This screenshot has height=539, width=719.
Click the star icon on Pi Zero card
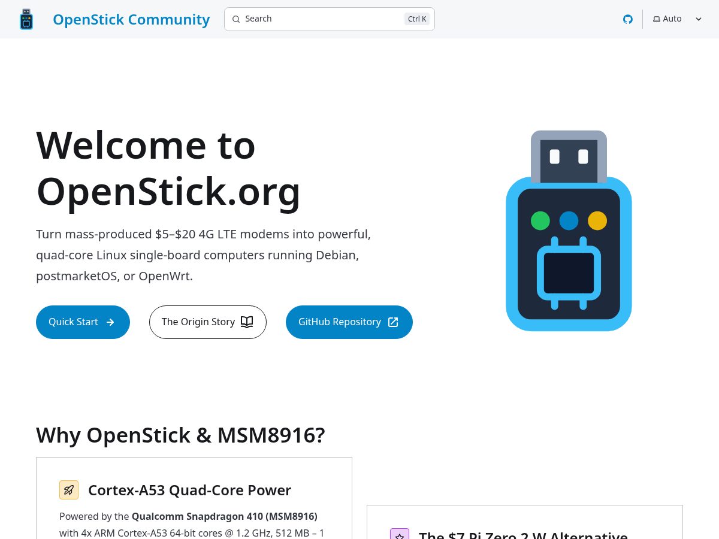coord(400,535)
